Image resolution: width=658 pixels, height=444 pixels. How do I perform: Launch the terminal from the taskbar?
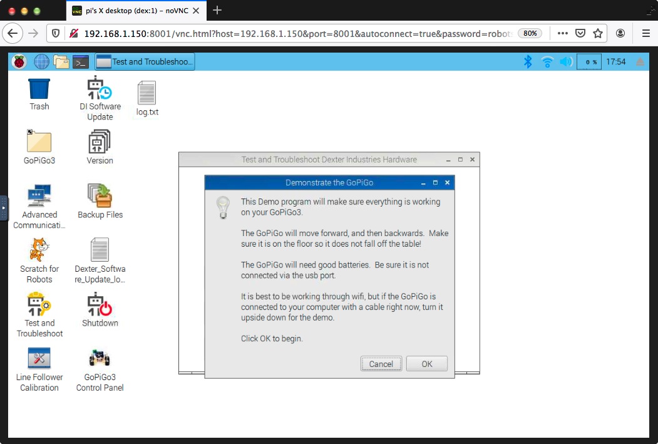click(x=81, y=61)
